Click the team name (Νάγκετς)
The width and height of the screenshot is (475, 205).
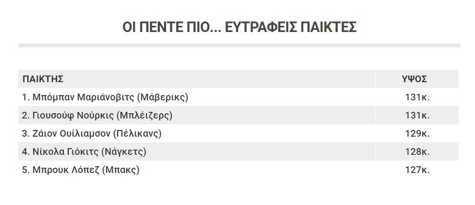point(124,152)
